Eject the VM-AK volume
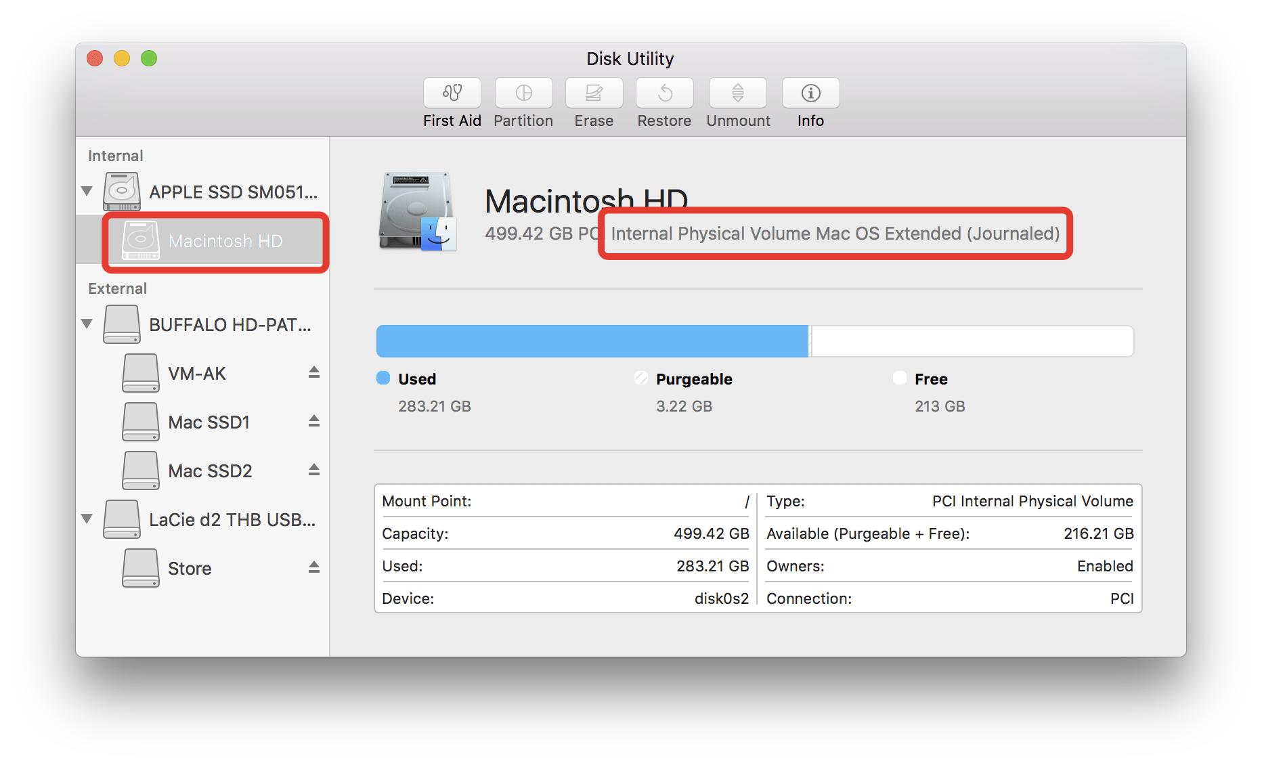 click(314, 372)
